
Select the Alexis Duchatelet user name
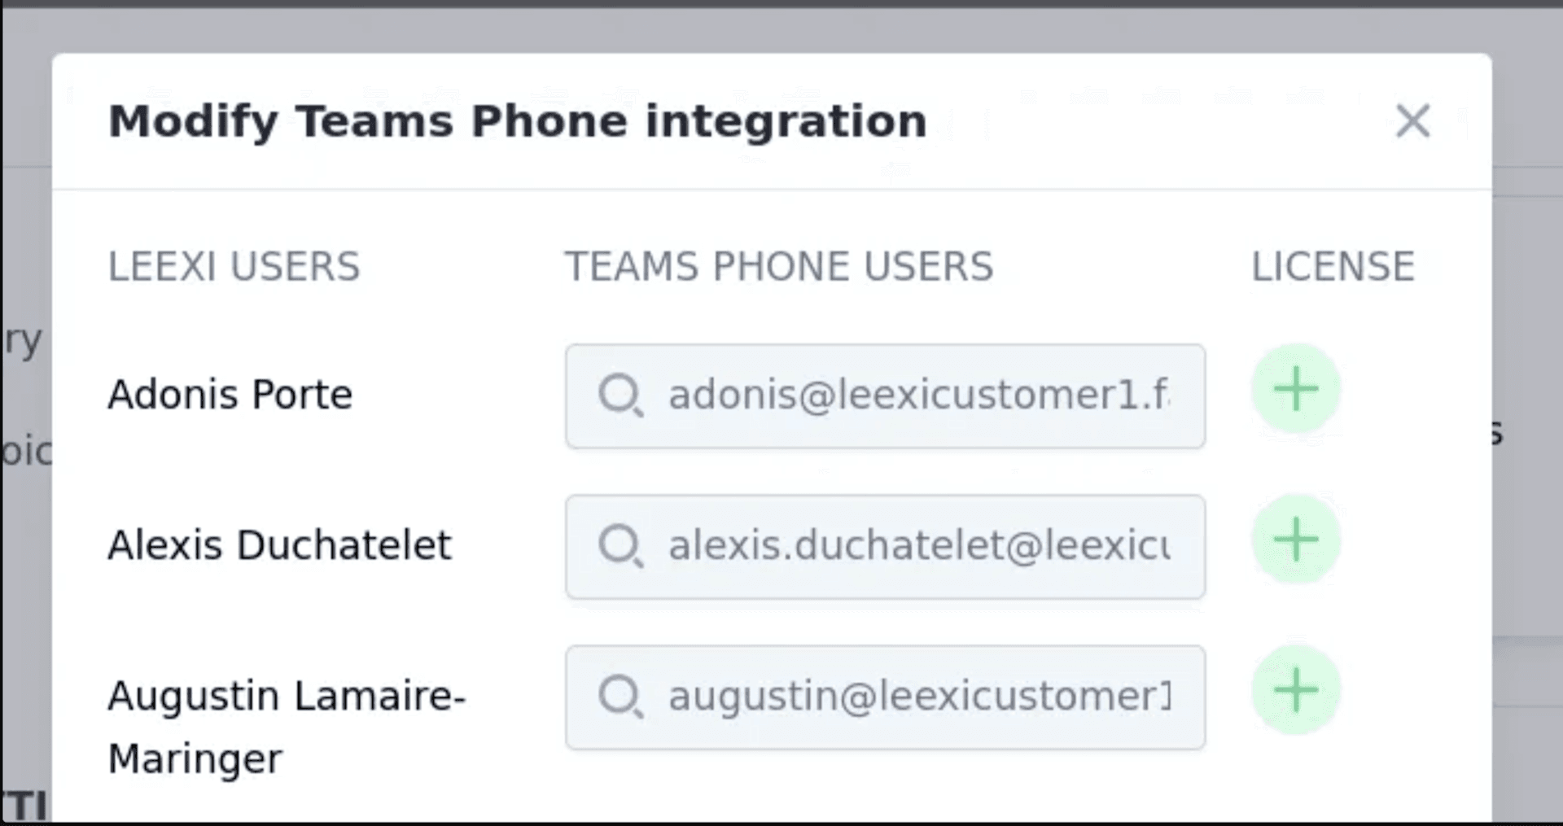pos(279,545)
